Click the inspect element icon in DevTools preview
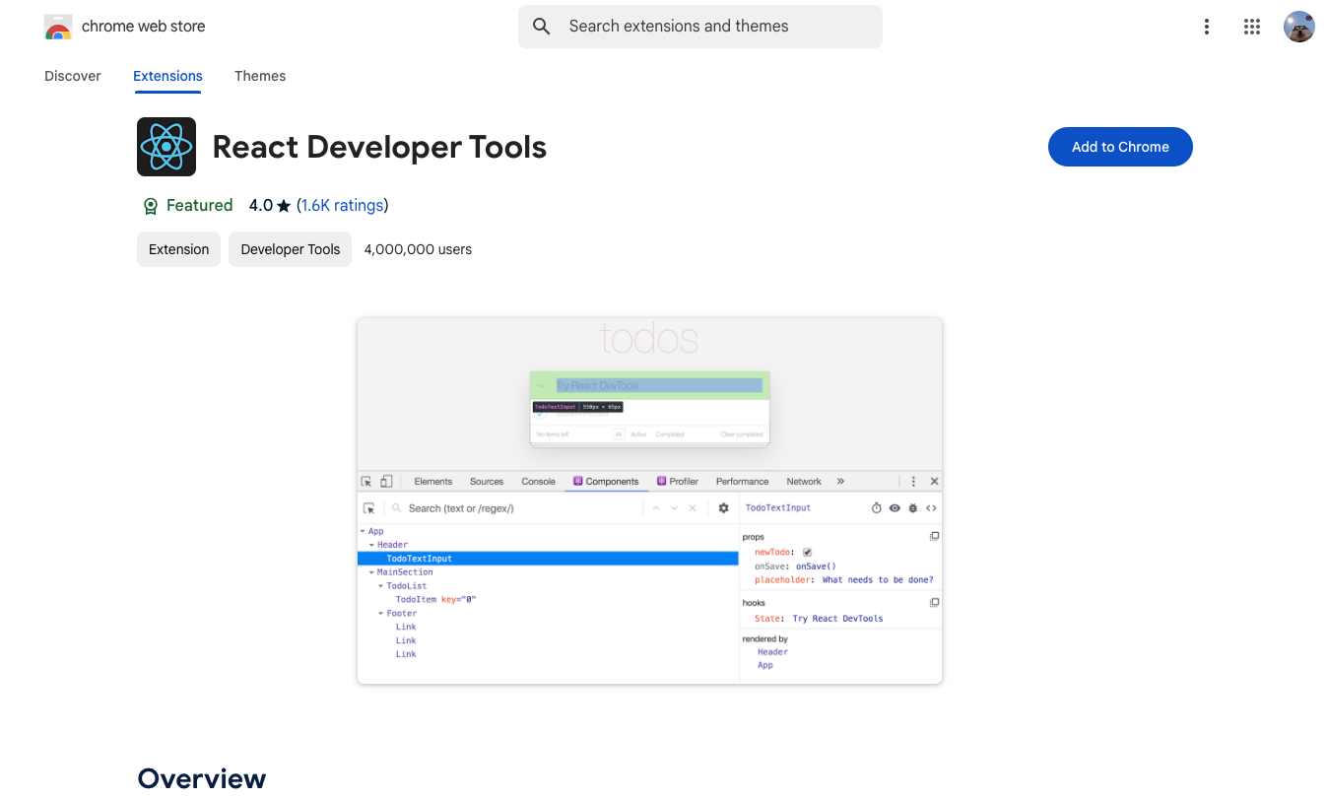 coord(366,482)
